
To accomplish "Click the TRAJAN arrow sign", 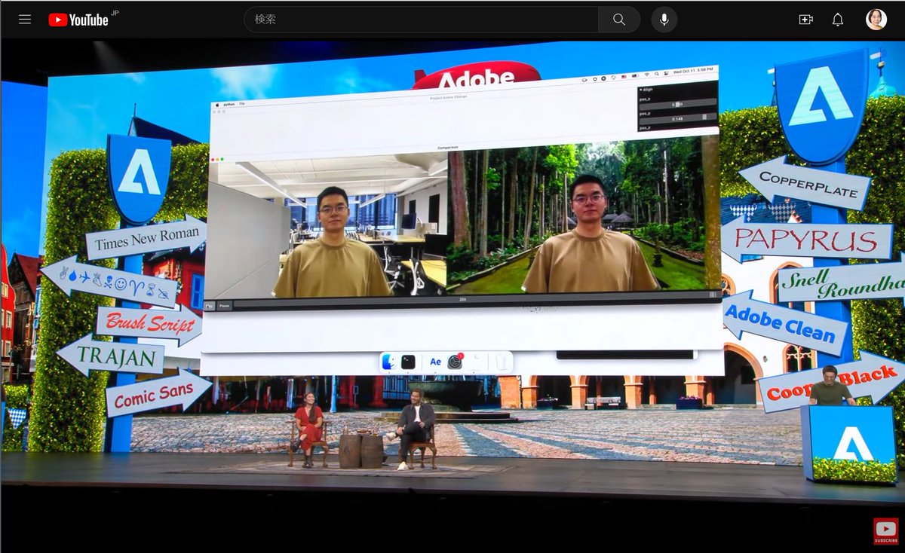I will click(x=111, y=356).
